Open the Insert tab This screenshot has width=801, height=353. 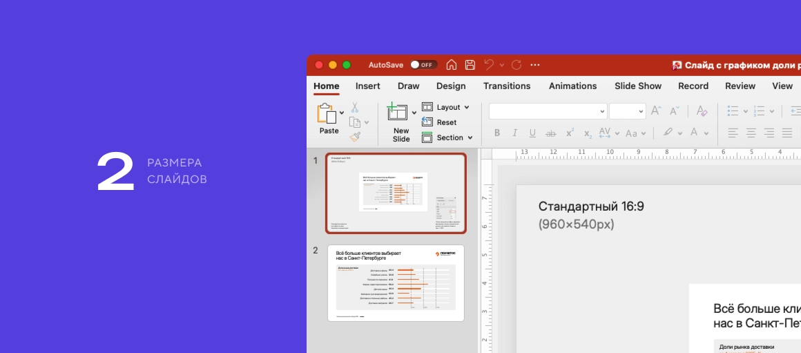[368, 86]
